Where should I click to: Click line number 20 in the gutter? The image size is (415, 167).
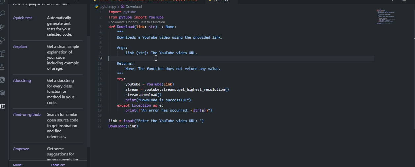[100, 116]
